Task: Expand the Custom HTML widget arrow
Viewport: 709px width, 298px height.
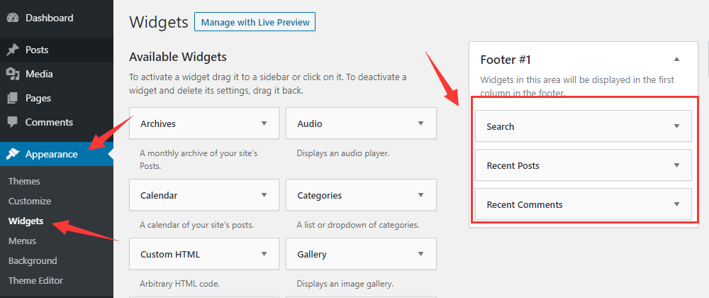Action: pyautogui.click(x=264, y=254)
